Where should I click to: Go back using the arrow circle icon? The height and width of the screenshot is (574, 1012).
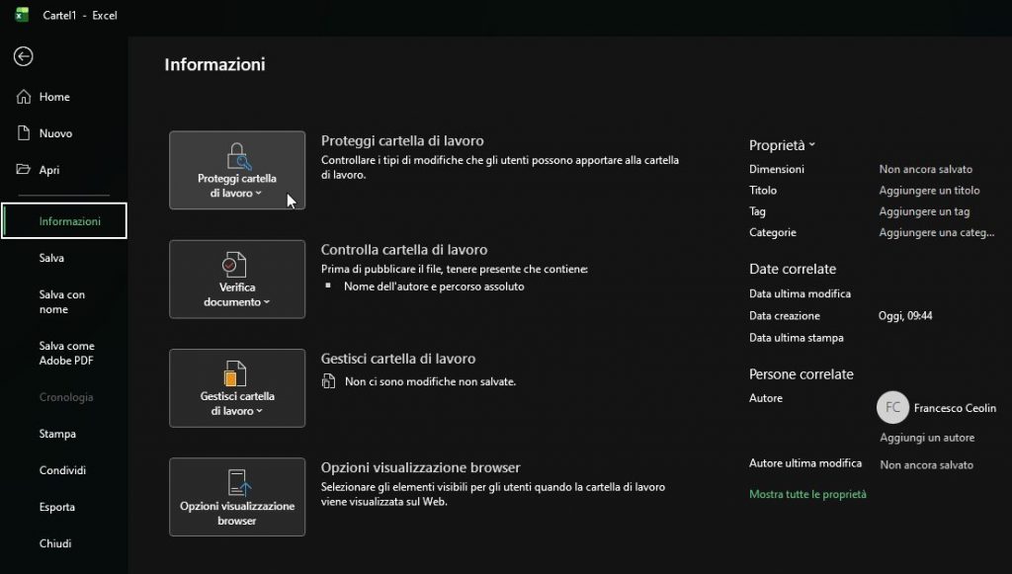[24, 56]
